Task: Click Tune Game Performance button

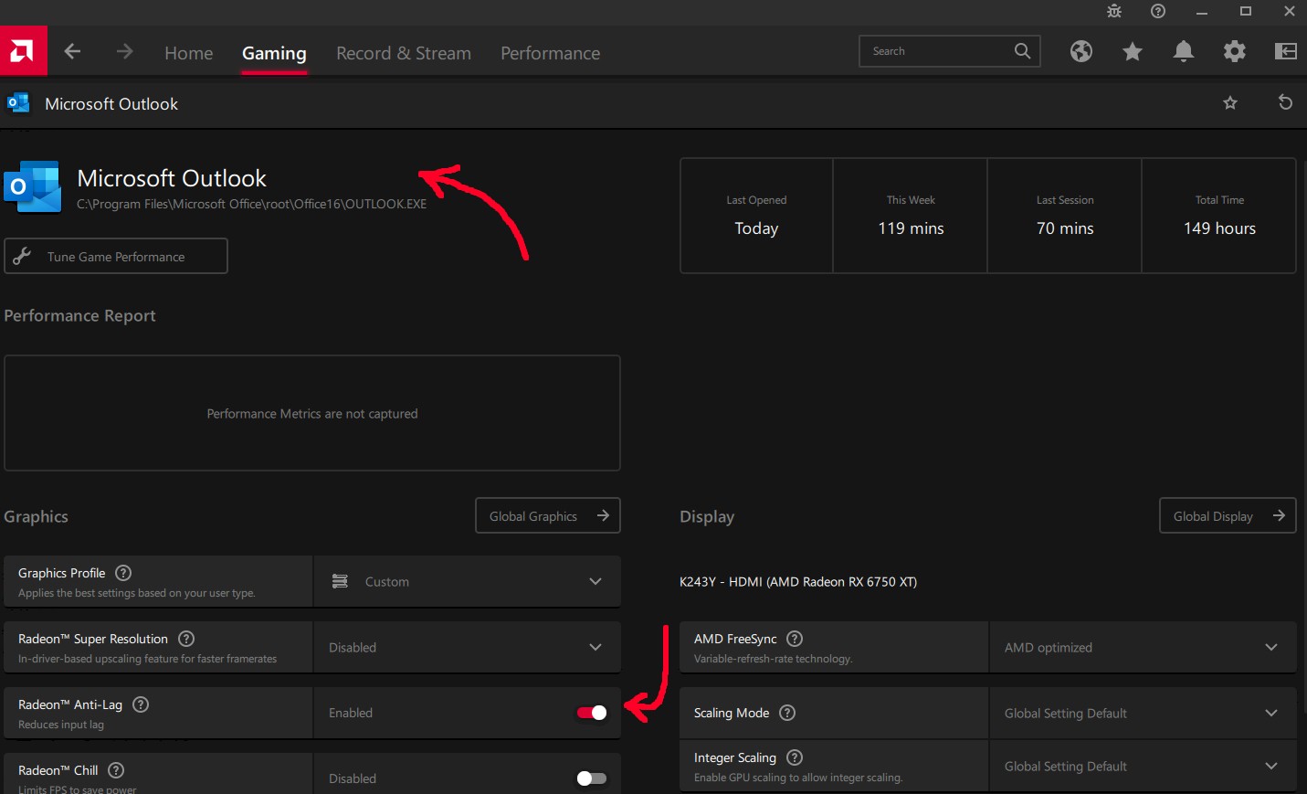Action: tap(116, 256)
